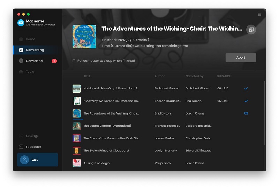The height and width of the screenshot is (188, 279).
Task: Click 'Calculating the remaining time' status text
Action: [x=161, y=46]
